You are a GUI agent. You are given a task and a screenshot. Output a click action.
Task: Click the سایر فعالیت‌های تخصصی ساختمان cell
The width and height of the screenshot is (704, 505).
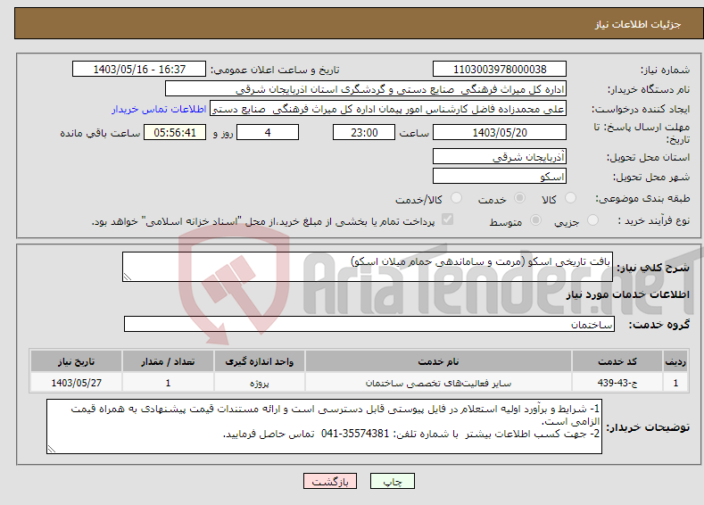click(x=438, y=383)
